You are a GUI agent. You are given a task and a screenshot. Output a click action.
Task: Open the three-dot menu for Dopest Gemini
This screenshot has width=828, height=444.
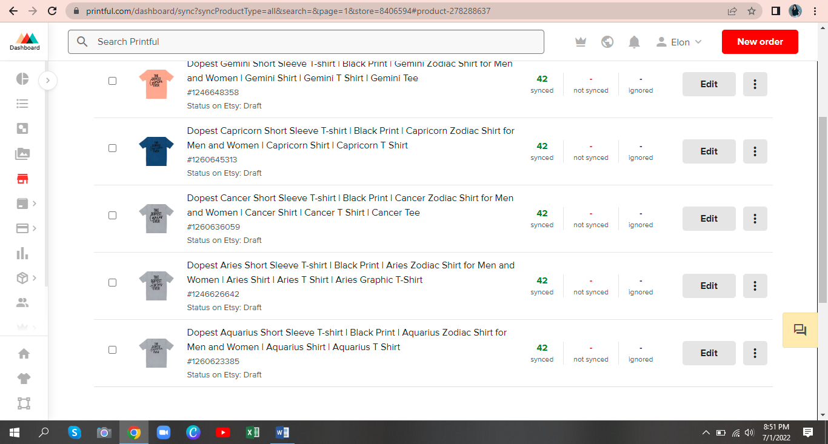[755, 84]
